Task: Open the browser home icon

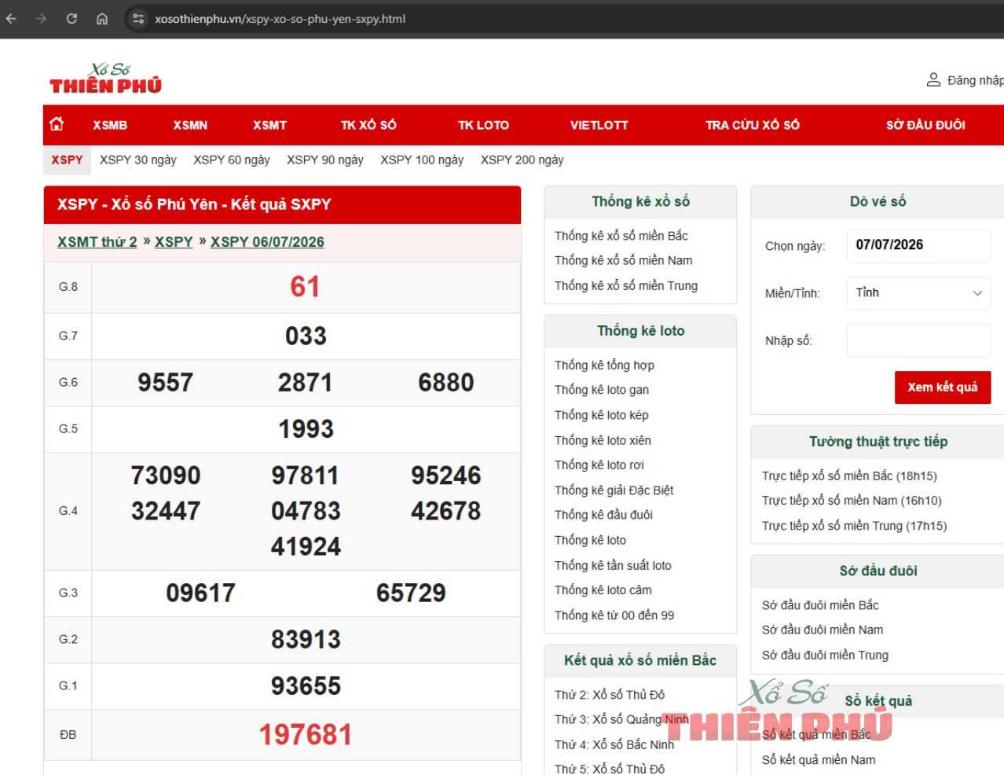Action: click(102, 19)
